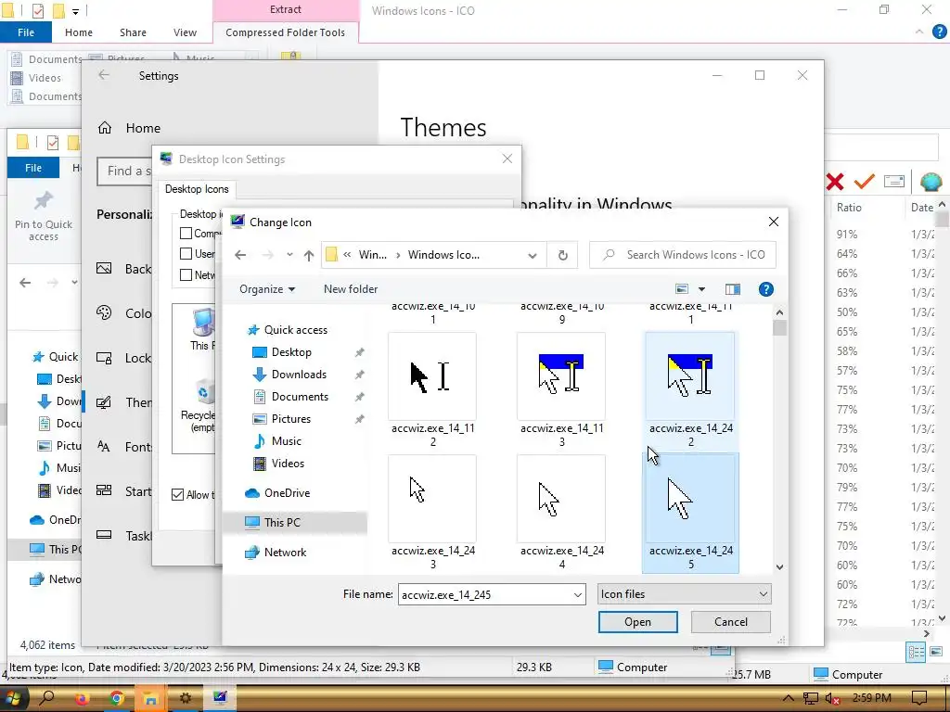
Task: Select accwiz.exe_14_245 icon thumbnail
Action: point(690,499)
